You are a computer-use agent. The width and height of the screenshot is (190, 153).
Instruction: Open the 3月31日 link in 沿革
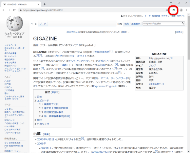[46, 148]
